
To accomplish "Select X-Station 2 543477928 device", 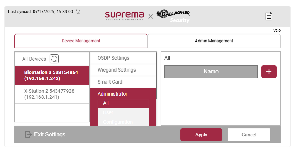I will (52, 94).
